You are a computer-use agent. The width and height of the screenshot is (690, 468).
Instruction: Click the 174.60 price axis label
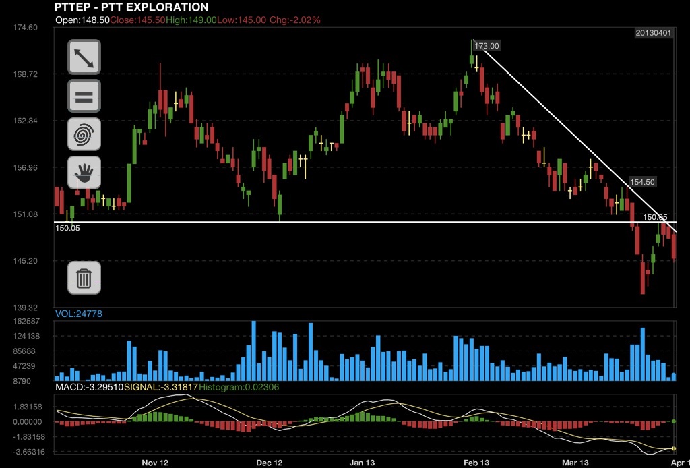26,27
